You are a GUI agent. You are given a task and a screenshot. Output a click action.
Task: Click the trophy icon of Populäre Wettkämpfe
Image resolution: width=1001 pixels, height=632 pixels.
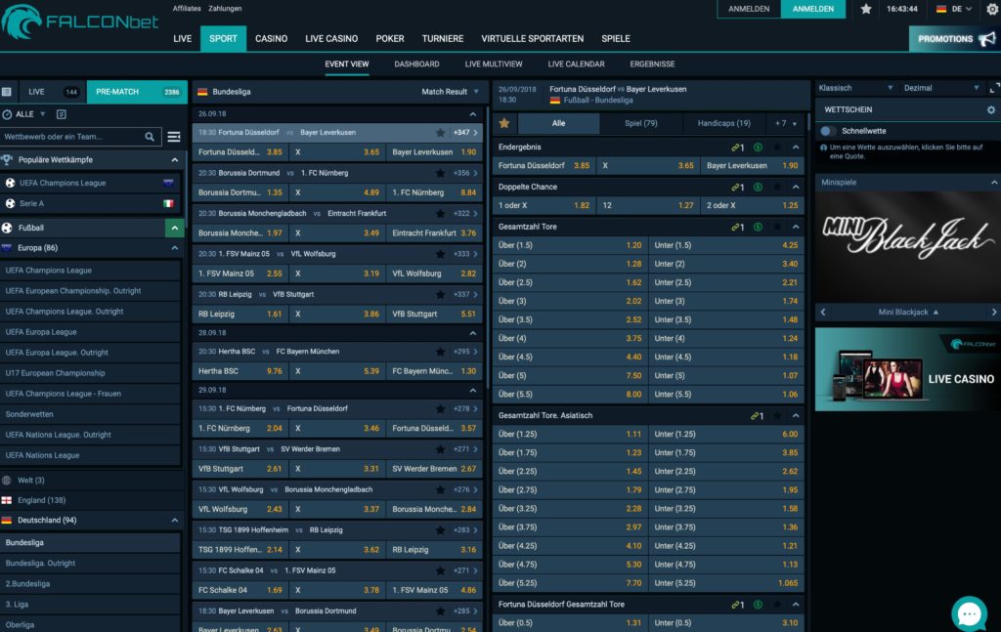click(x=7, y=159)
